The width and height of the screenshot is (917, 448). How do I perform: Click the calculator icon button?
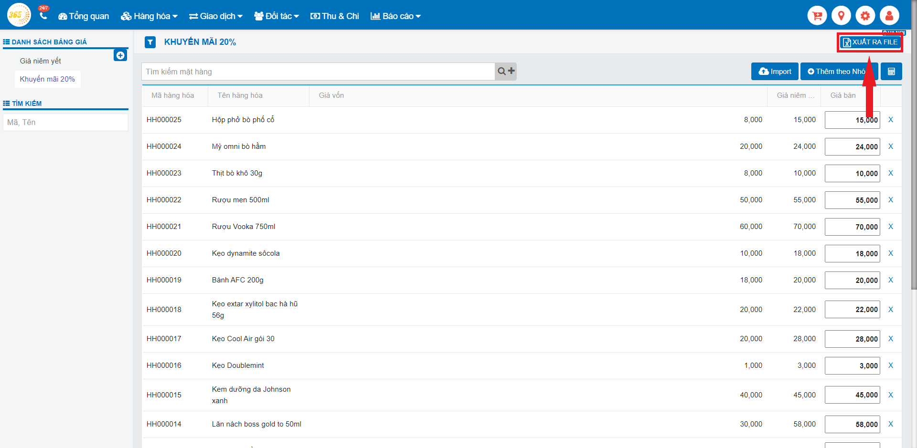click(x=891, y=72)
